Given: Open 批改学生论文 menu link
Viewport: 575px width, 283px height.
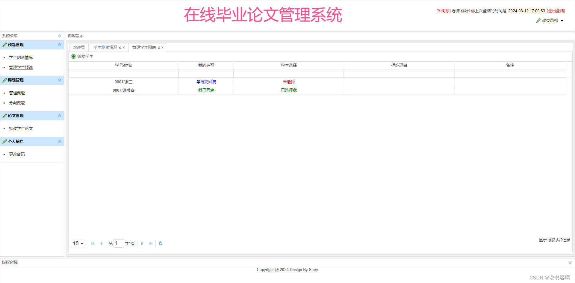Looking at the screenshot, I should coord(21,128).
